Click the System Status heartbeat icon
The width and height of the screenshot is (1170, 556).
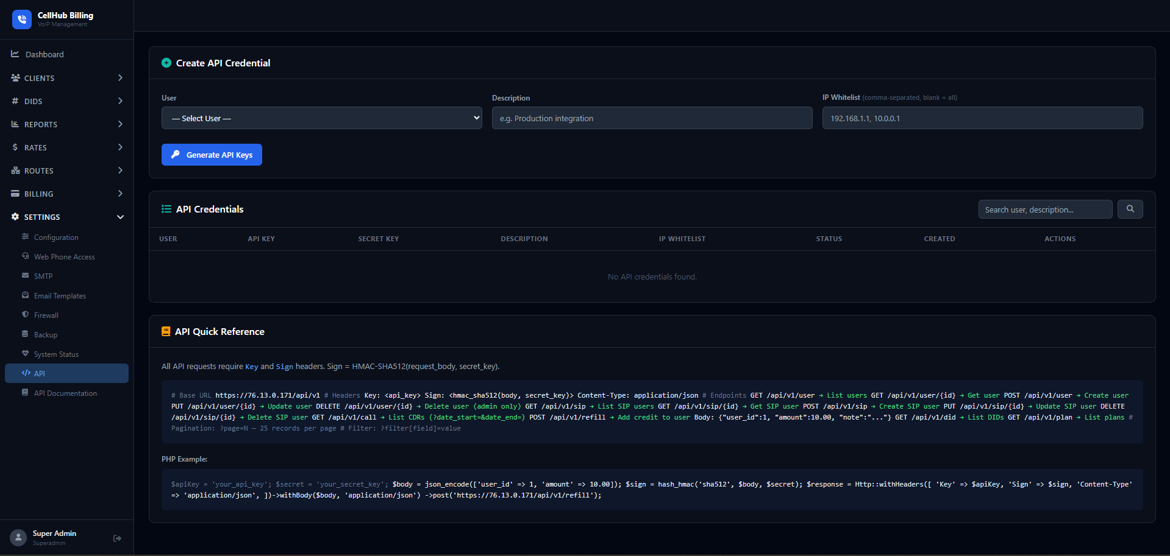point(25,354)
